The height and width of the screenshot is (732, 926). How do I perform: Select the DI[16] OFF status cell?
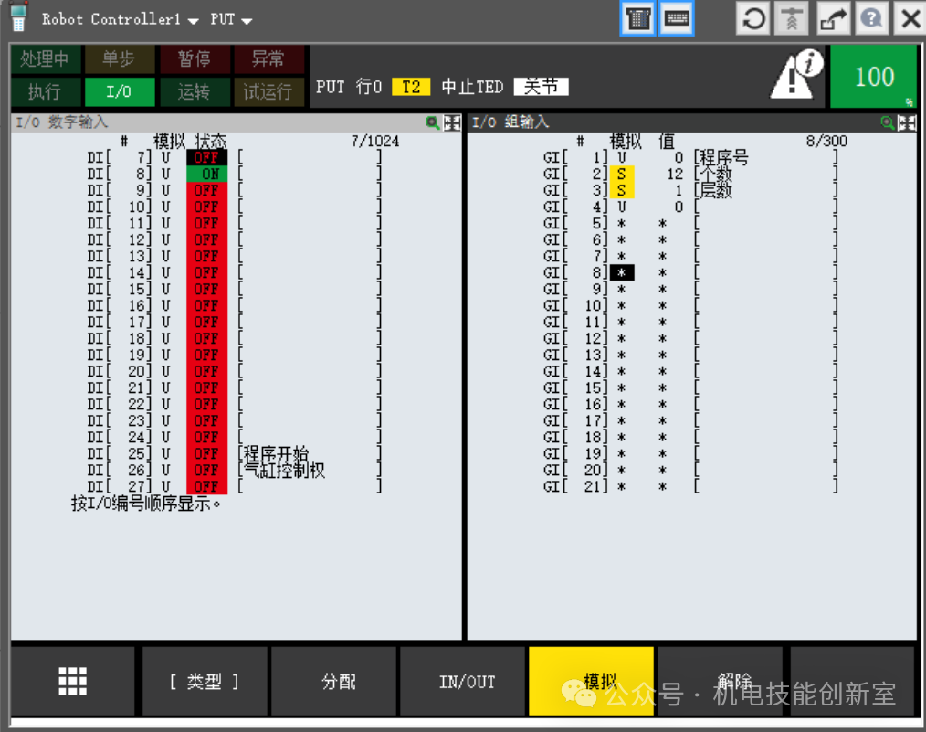point(206,305)
